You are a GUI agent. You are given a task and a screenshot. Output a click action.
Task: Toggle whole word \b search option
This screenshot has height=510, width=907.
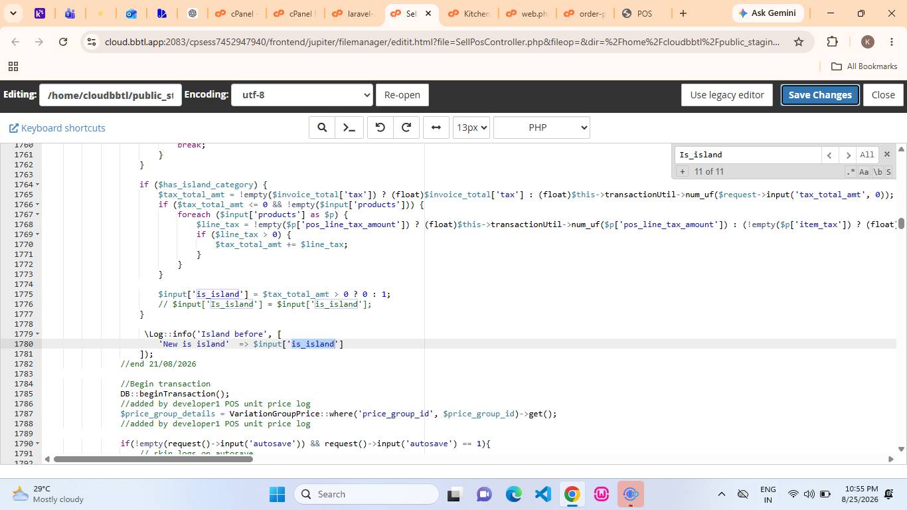point(877,172)
